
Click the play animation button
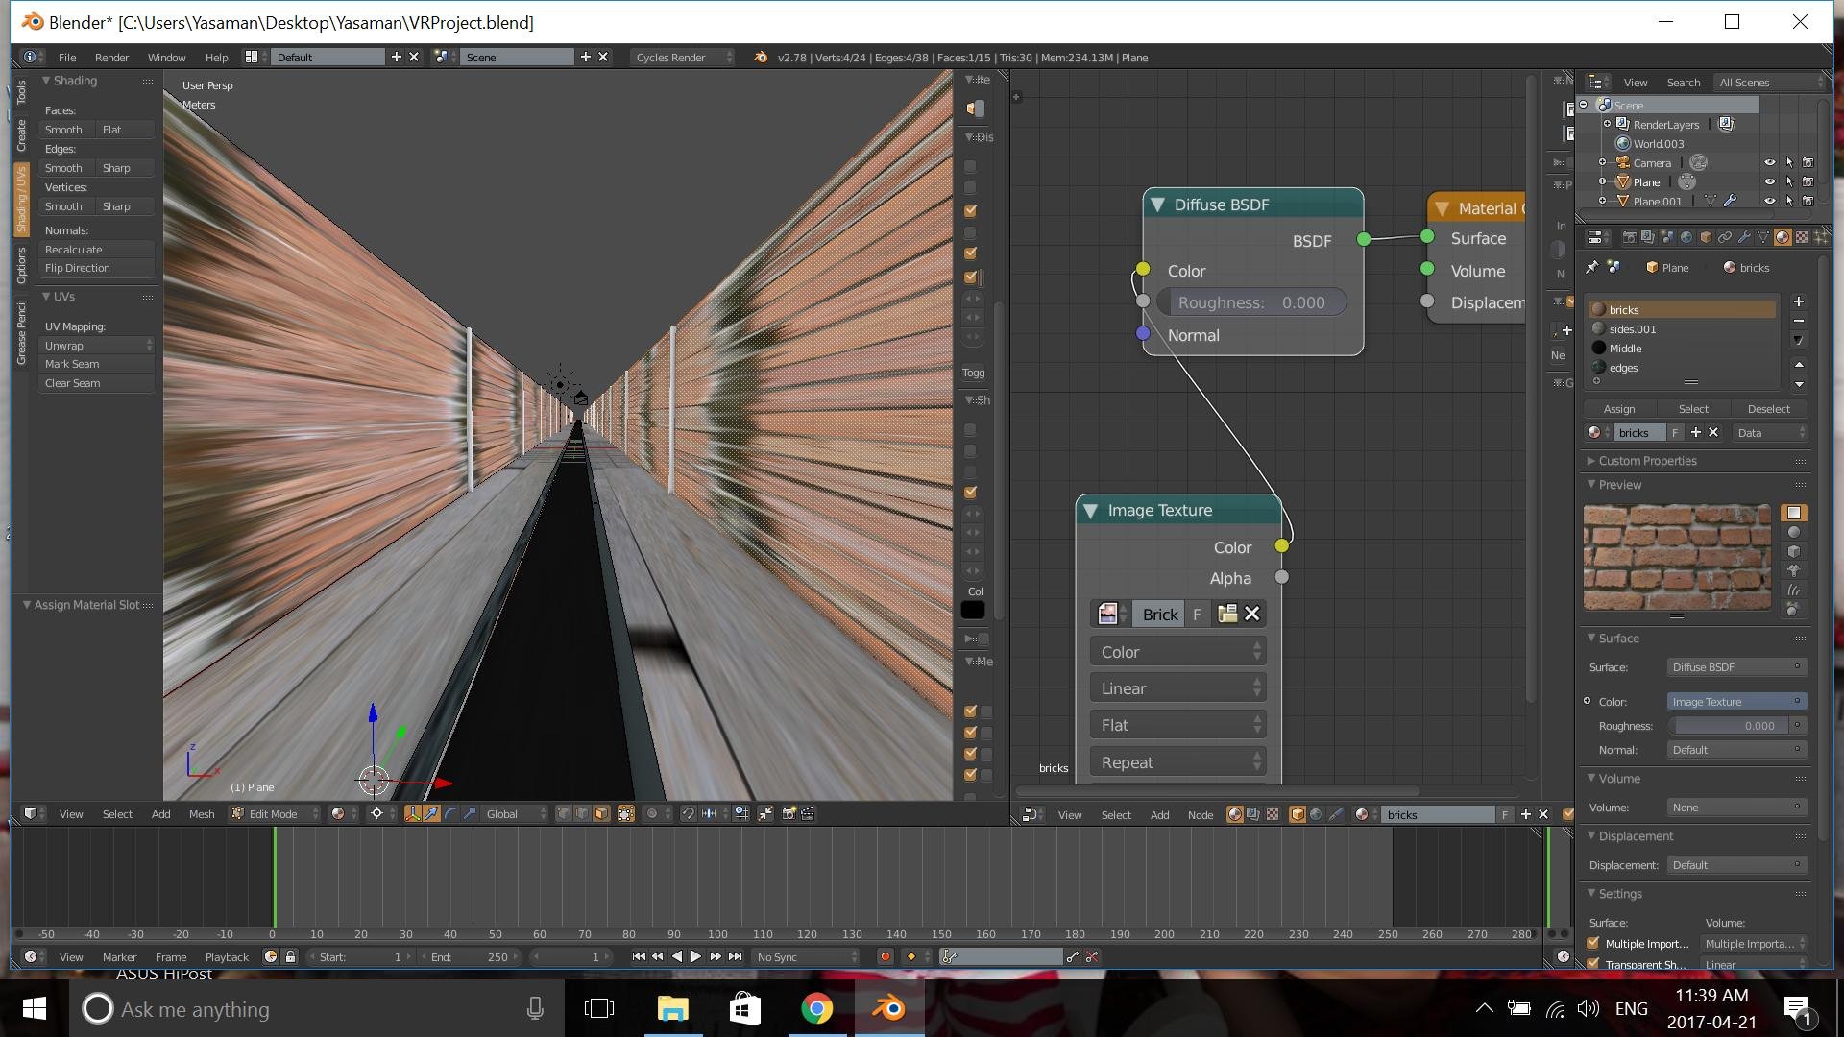click(x=696, y=956)
